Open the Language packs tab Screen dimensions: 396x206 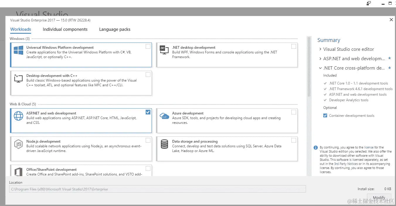115,29
